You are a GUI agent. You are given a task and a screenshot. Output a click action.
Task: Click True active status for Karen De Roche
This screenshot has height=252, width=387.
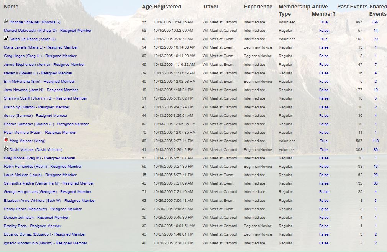(324, 39)
